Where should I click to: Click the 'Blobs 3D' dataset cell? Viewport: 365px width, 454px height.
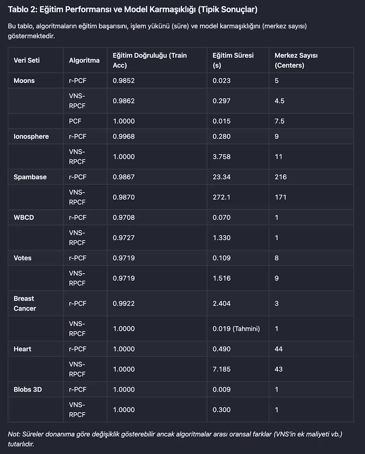[x=28, y=390]
